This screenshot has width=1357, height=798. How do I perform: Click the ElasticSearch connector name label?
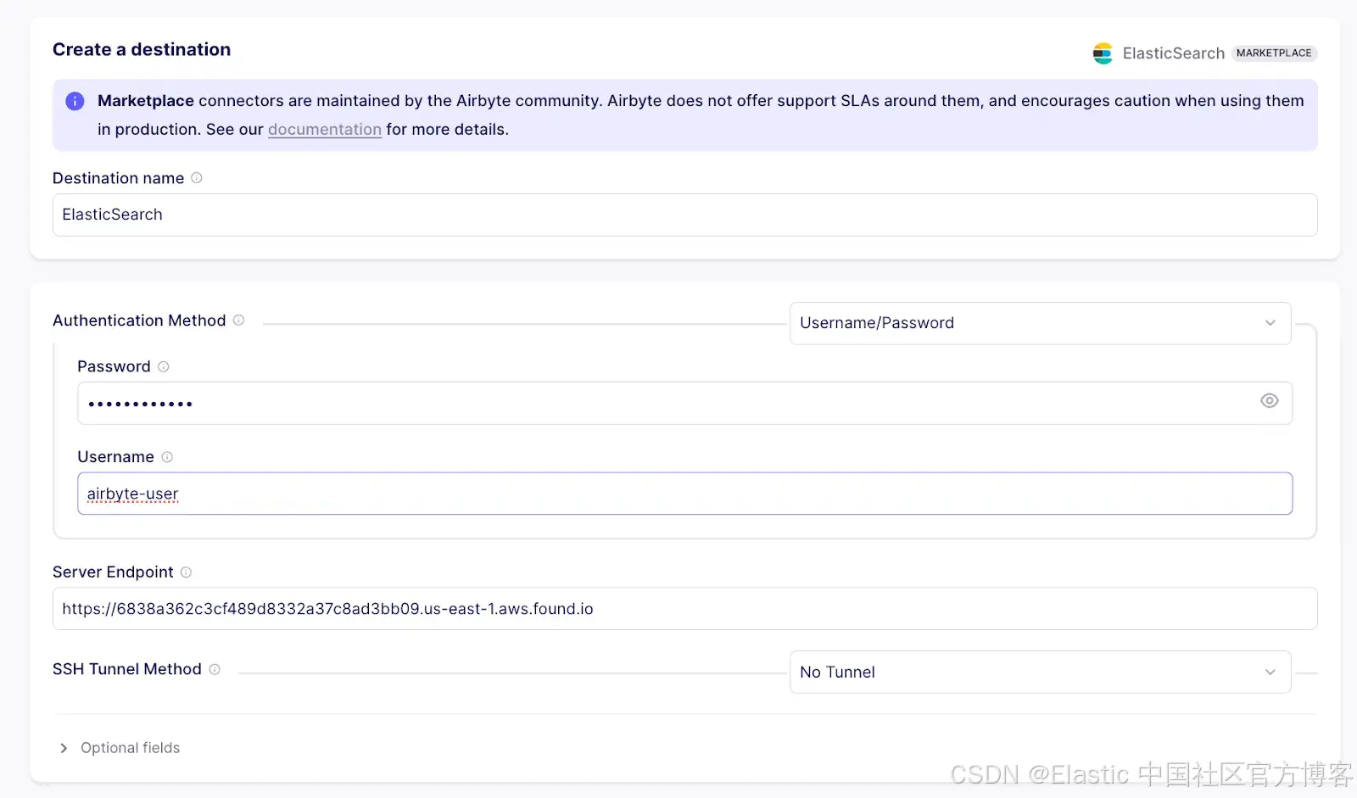coord(1173,53)
